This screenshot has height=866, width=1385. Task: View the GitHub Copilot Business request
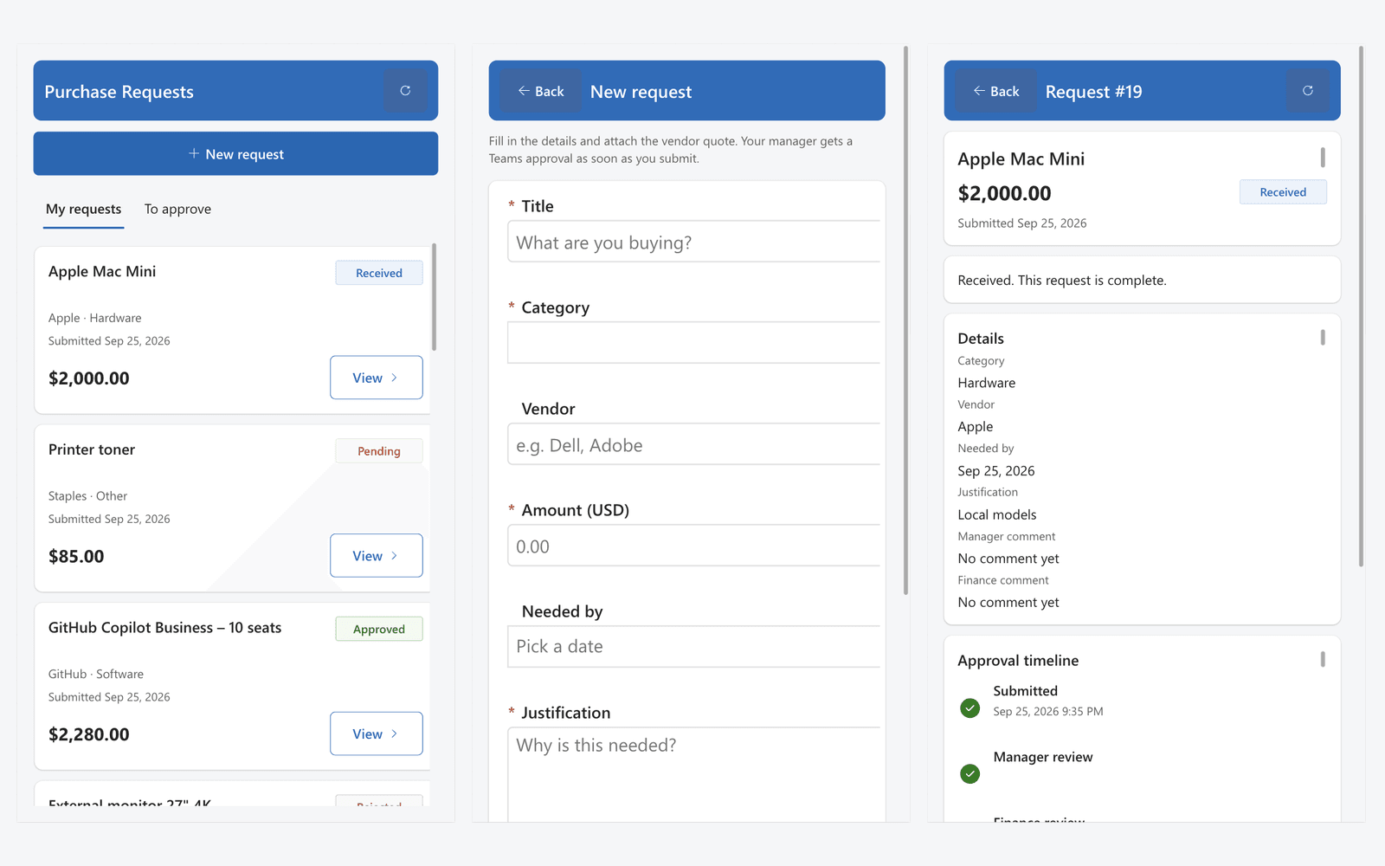tap(376, 734)
